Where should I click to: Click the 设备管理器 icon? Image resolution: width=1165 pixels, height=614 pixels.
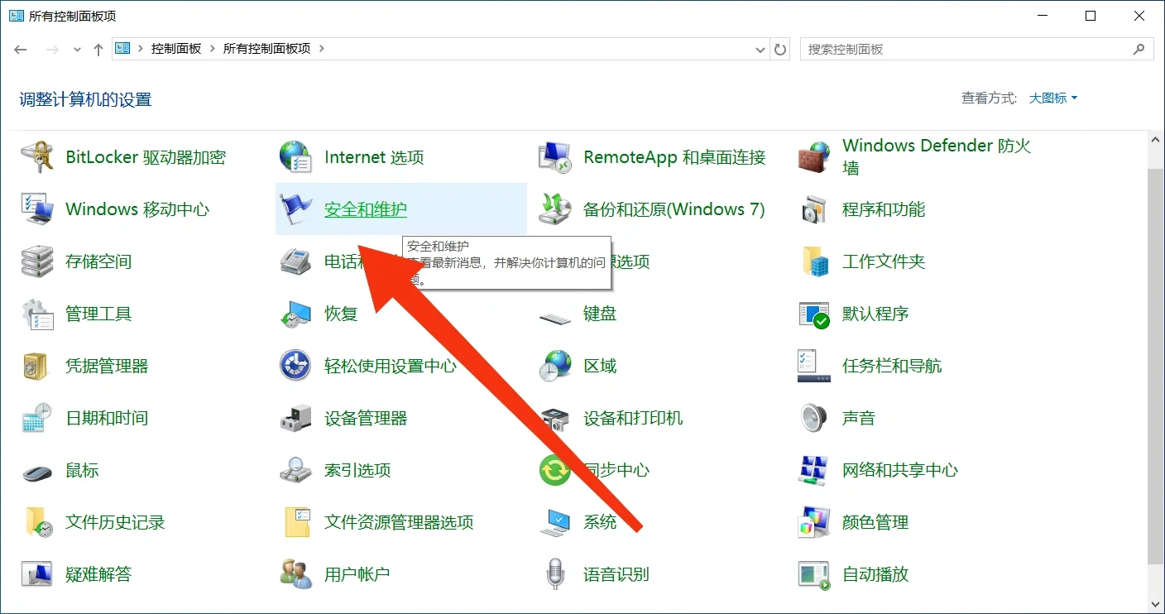(x=295, y=418)
